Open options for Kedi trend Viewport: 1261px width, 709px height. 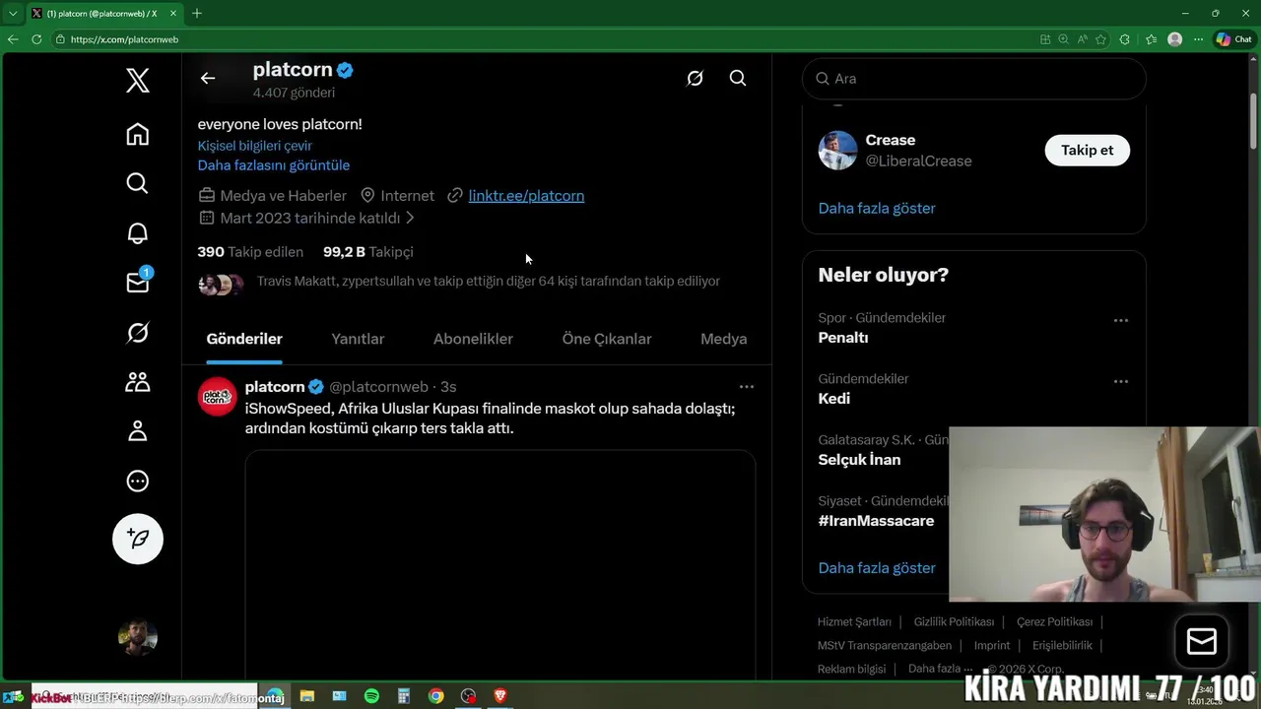click(x=1121, y=381)
